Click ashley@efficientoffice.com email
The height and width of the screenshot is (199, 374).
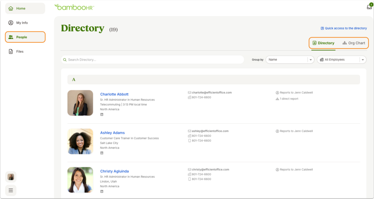[210, 131]
